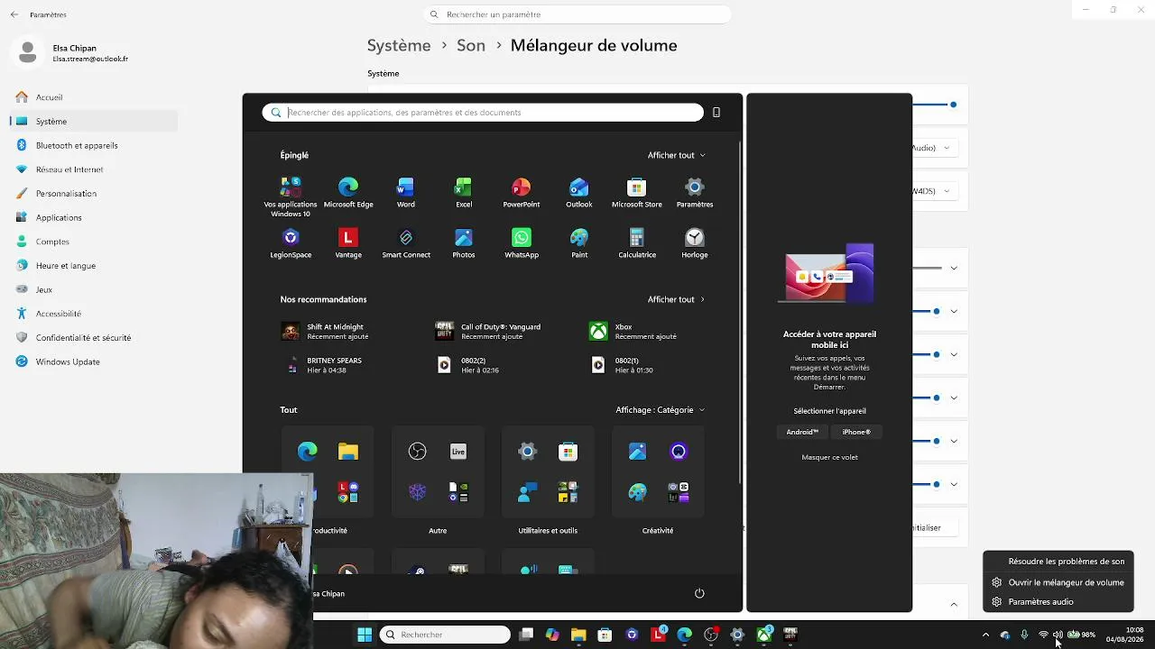Click the Masquer ce volet link
Viewport: 1155px width, 649px height.
(x=830, y=457)
